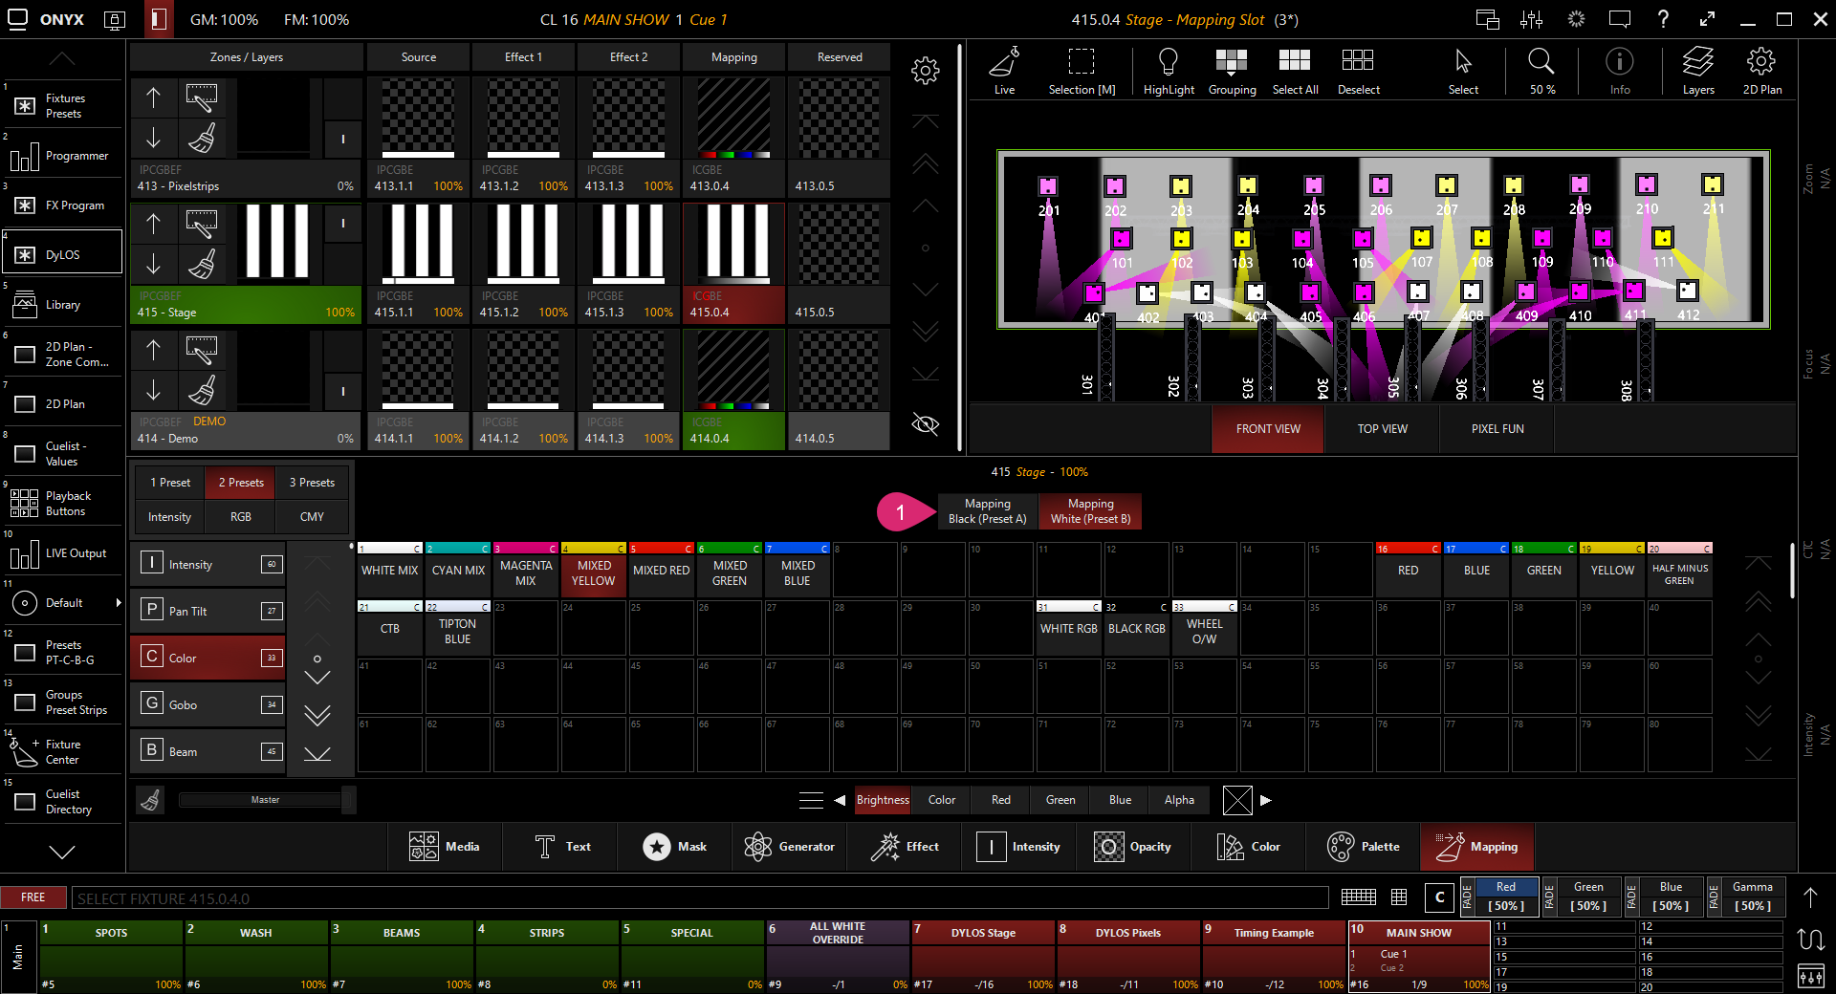Open the Effect tool

tap(905, 847)
